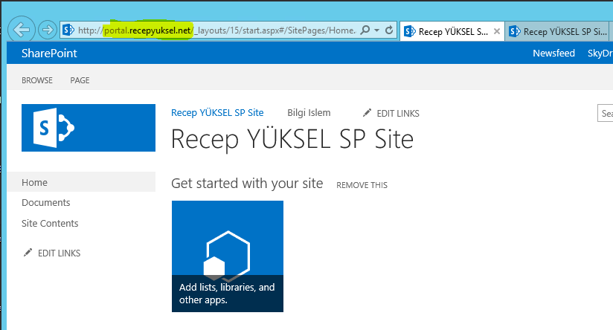
Task: Click the SharePoint suite bar title
Action: 49,53
